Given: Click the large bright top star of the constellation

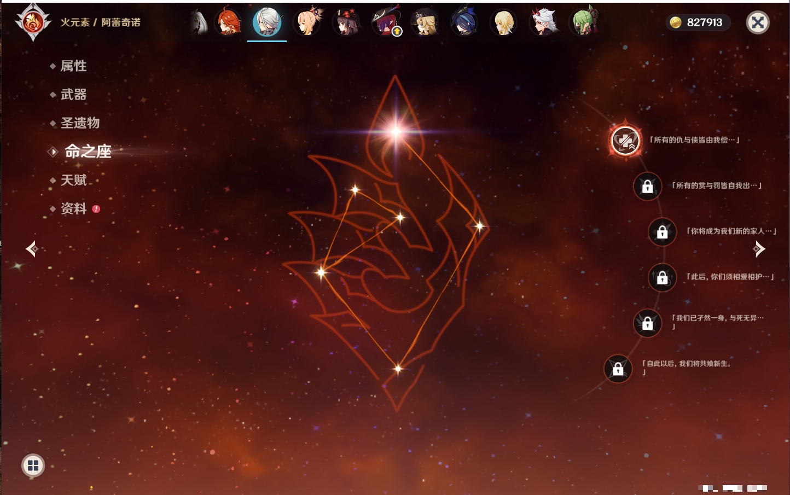Looking at the screenshot, I should coord(396,131).
